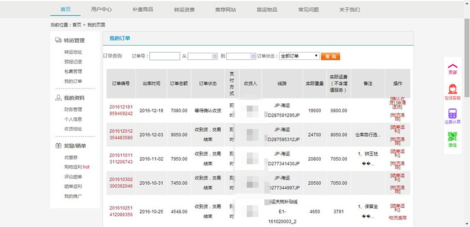Viewport: 470px width, 227px height.
Task: Click the person icon beside 我的资料
Action: pos(58,97)
